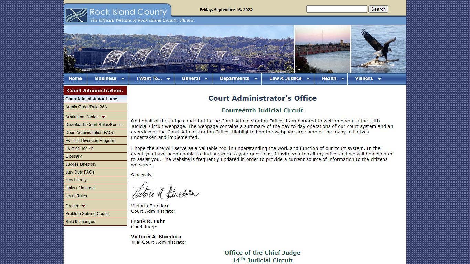Go to Court Administrator Home
The height and width of the screenshot is (264, 470).
click(x=95, y=99)
